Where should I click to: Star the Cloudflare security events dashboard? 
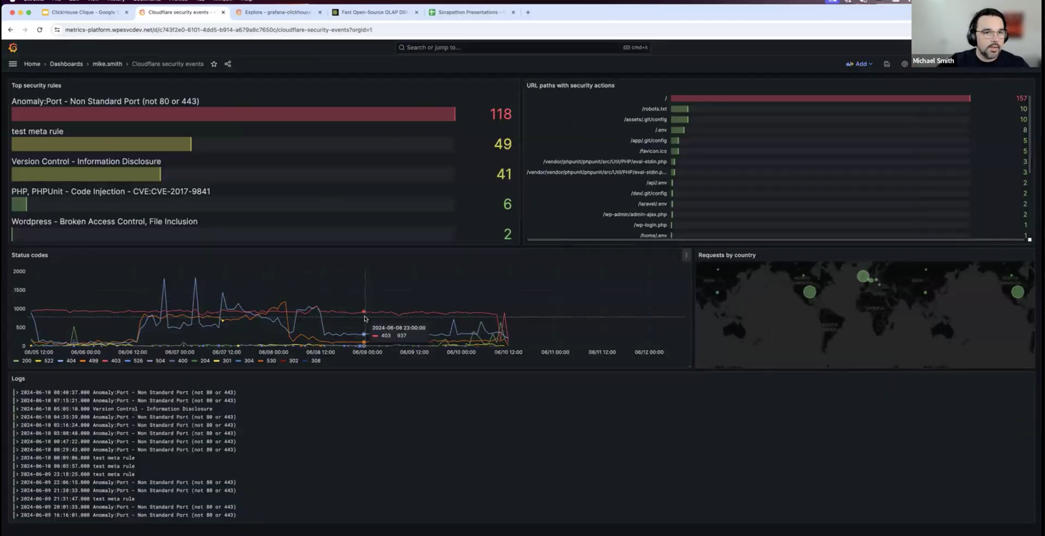tap(214, 64)
